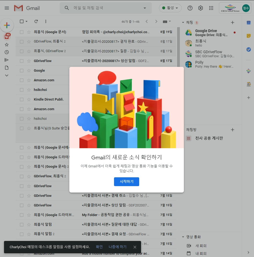254x257 pixels.
Task: Click GDriveFlow organization logo
Action: 230,8
